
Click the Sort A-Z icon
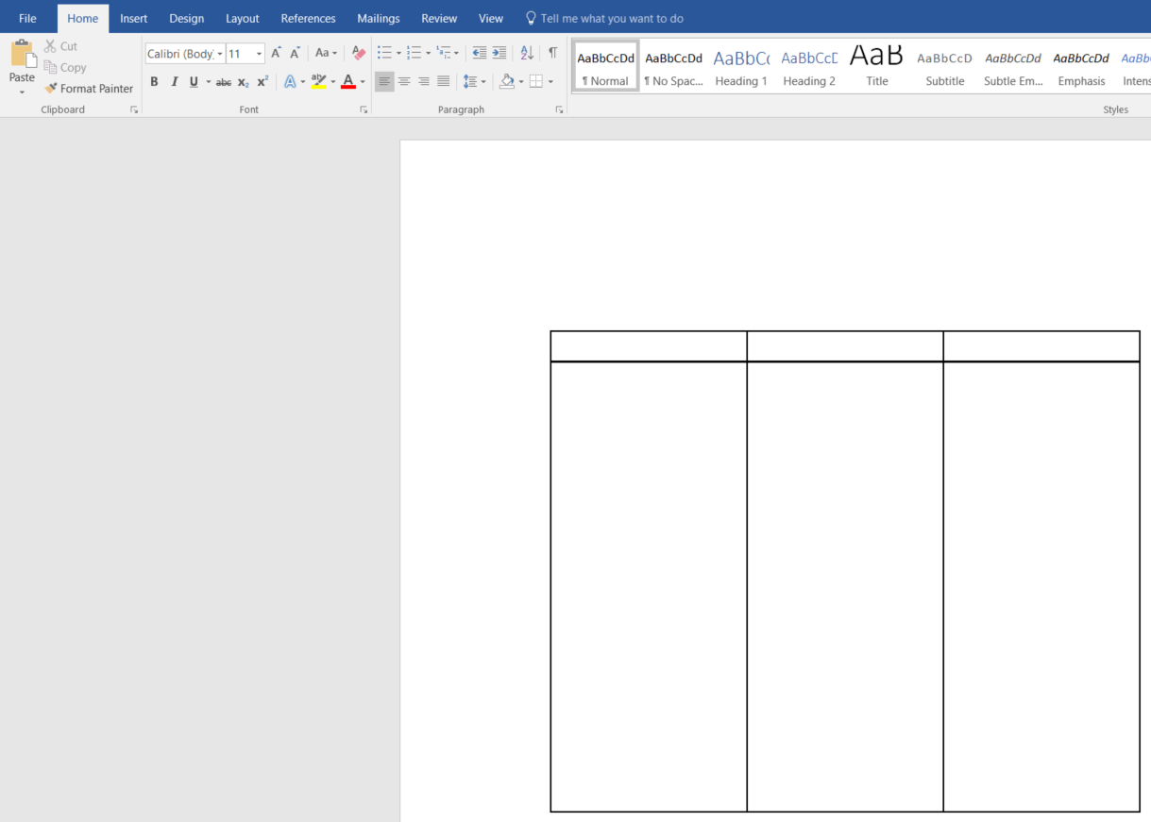pyautogui.click(x=527, y=54)
